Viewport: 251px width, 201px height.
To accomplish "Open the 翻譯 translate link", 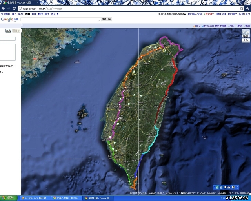I will coord(40,14).
